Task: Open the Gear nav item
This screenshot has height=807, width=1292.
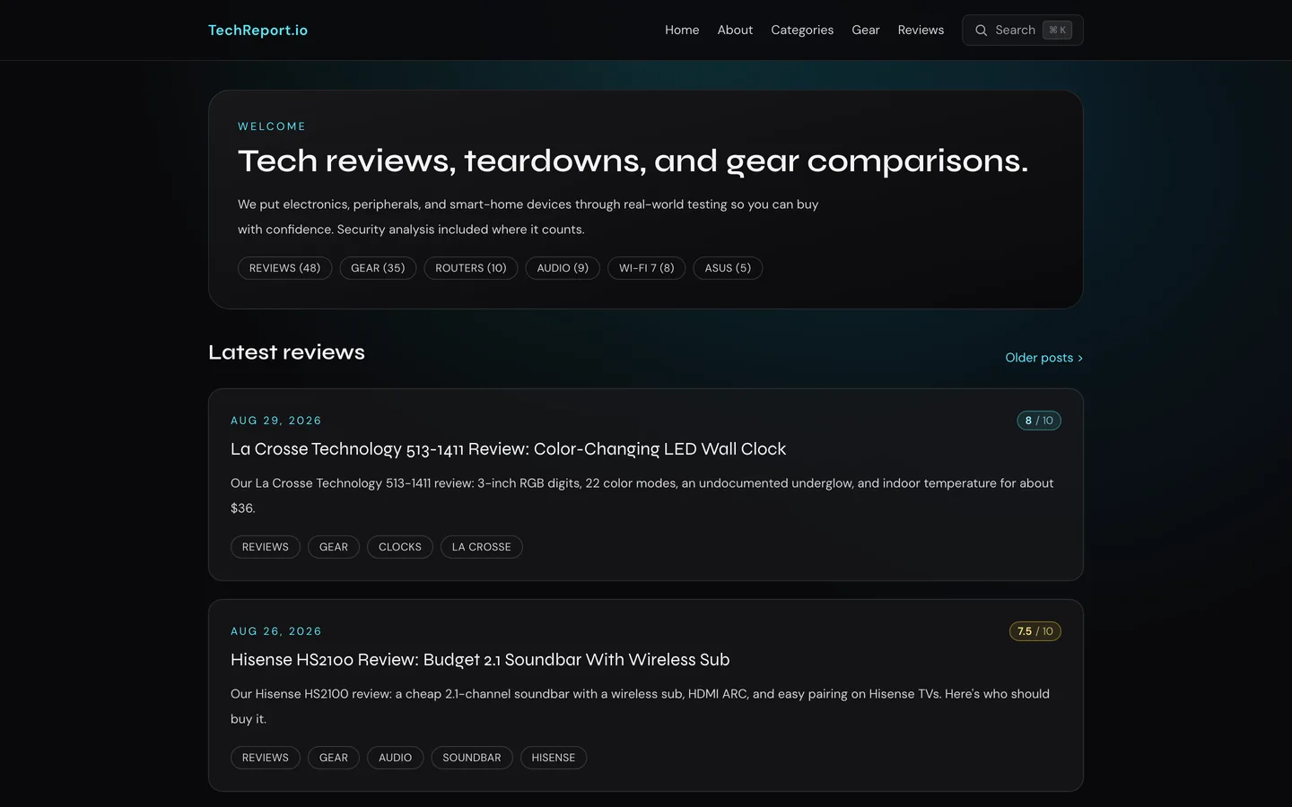Action: (866, 30)
